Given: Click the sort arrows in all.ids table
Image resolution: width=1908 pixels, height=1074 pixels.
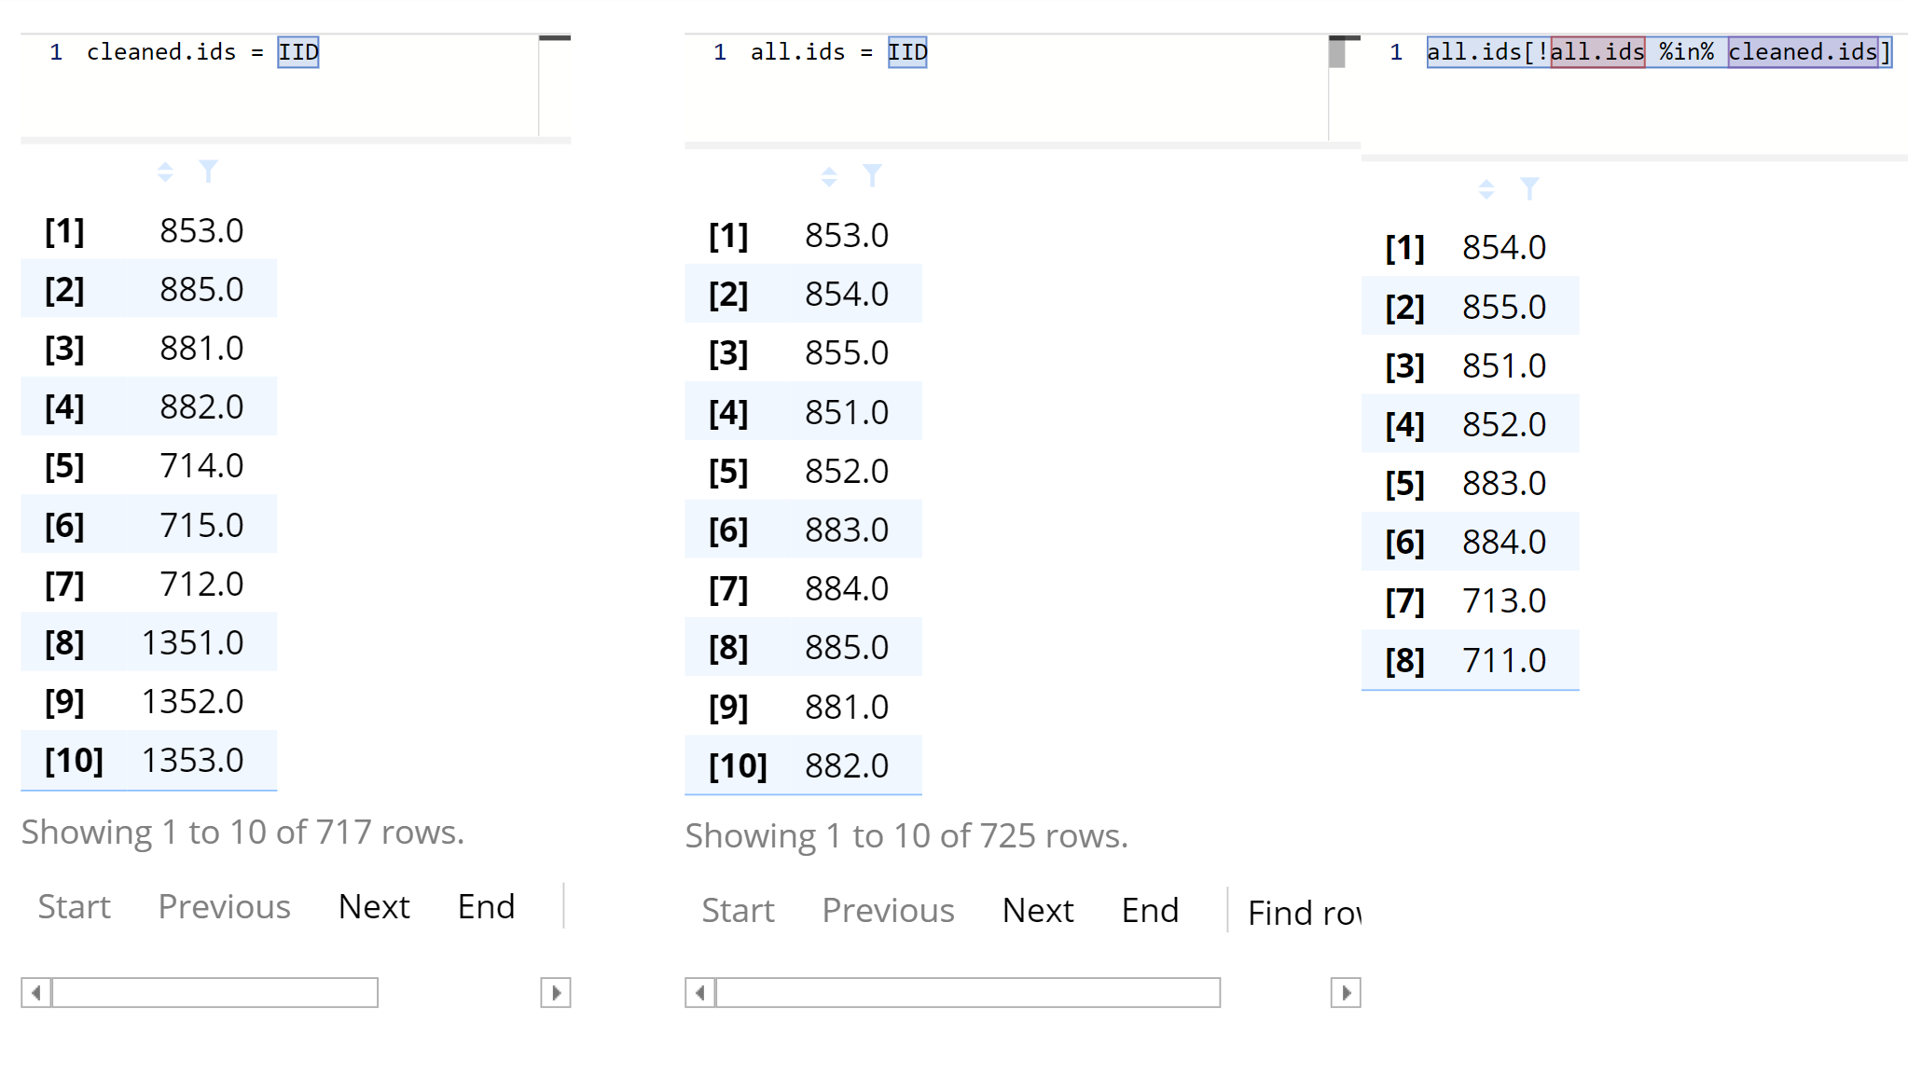Looking at the screenshot, I should click(x=829, y=176).
